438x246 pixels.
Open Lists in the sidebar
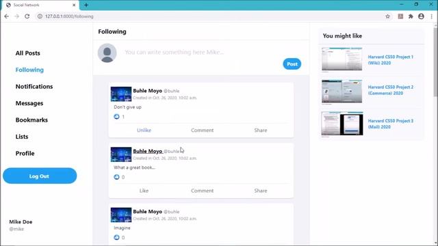tap(22, 137)
